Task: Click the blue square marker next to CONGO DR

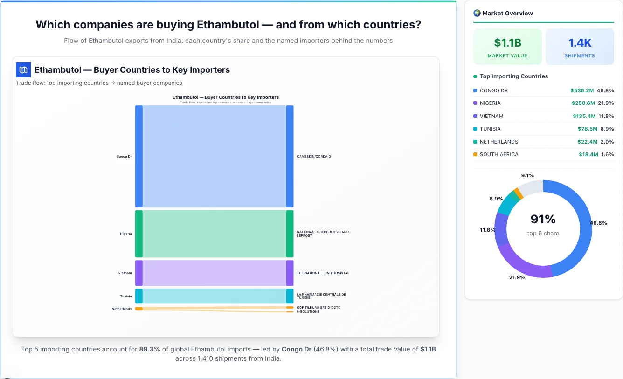Action: (x=474, y=90)
